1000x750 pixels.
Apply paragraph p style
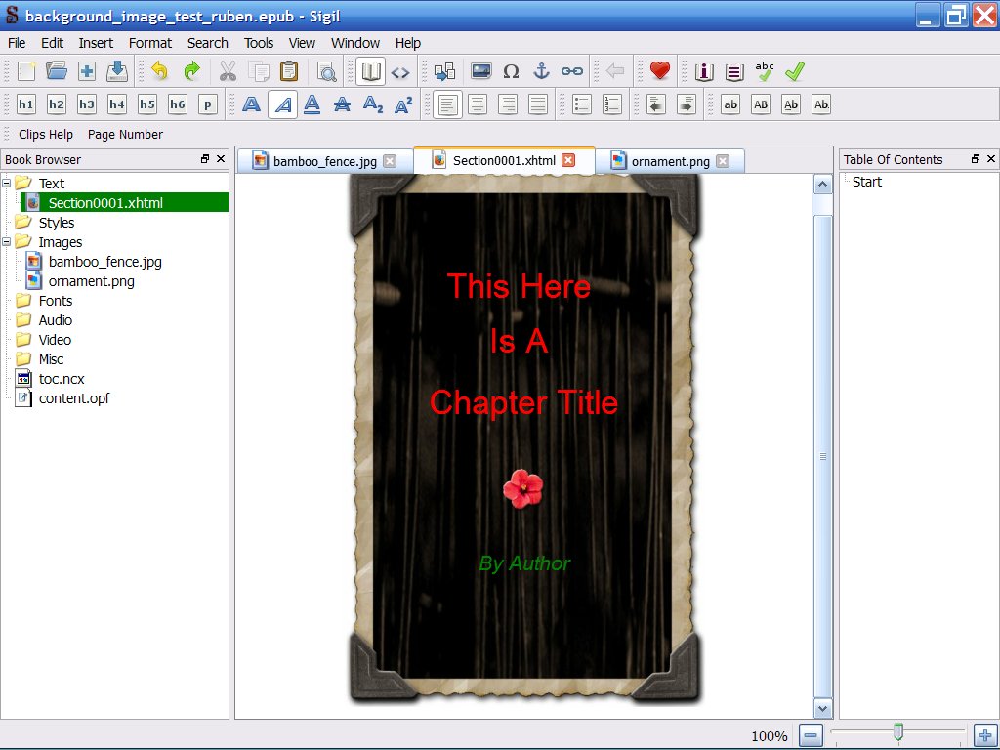(x=208, y=104)
